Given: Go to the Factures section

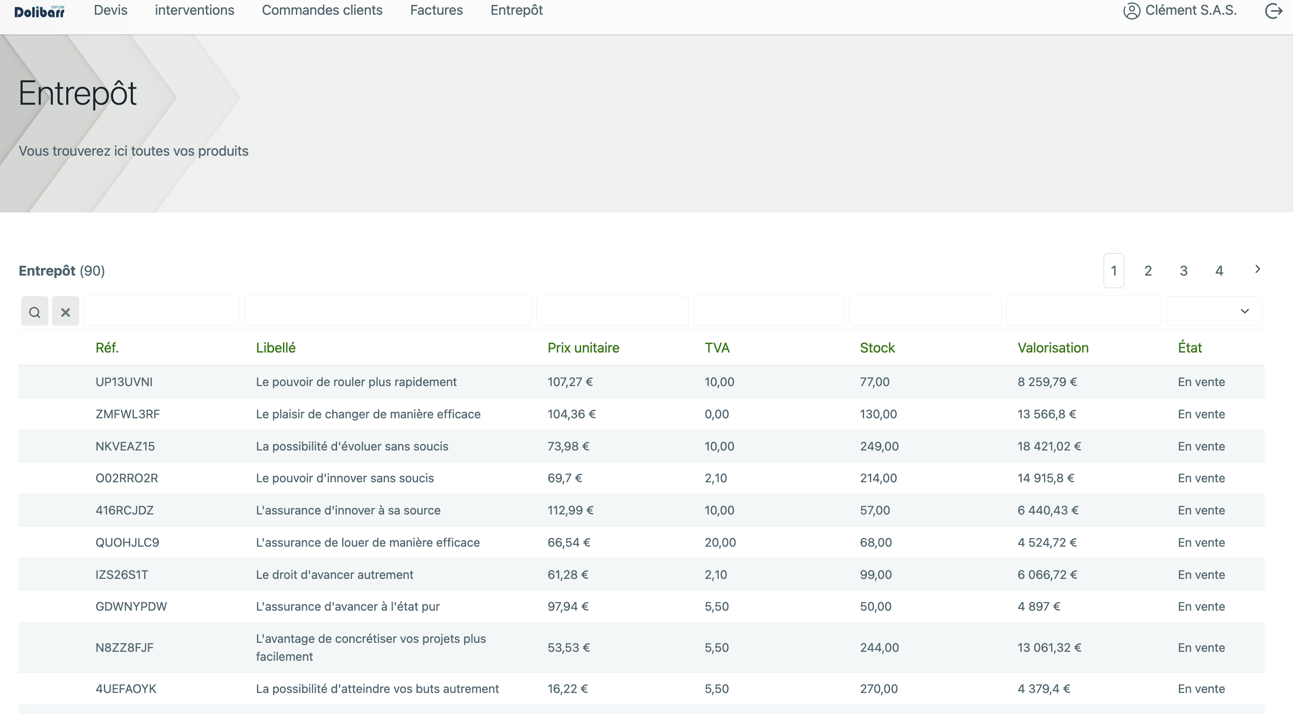Looking at the screenshot, I should [436, 10].
